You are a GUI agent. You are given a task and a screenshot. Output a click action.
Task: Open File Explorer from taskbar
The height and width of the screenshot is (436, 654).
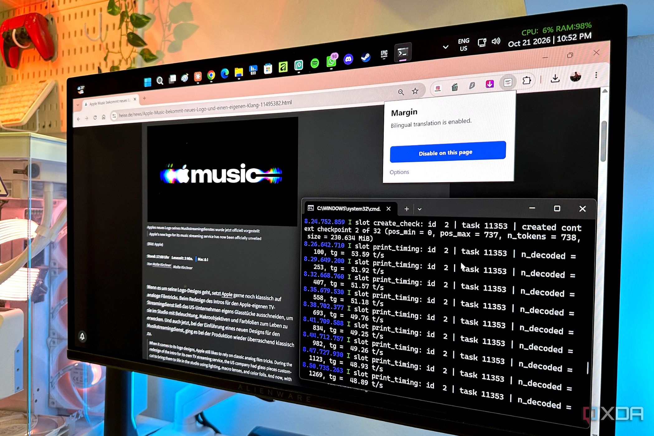point(239,72)
